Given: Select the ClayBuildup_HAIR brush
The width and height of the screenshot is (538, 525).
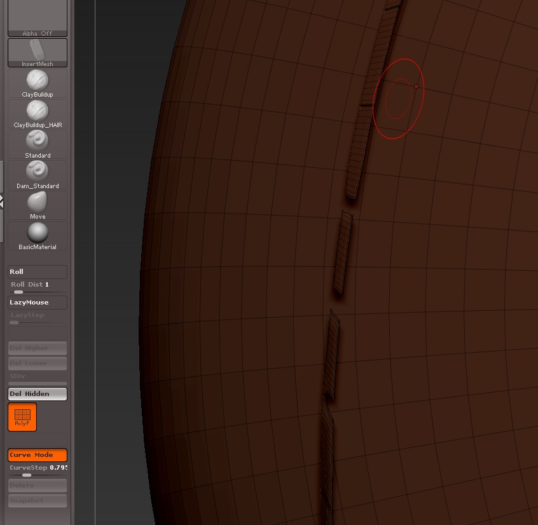Looking at the screenshot, I should [37, 111].
